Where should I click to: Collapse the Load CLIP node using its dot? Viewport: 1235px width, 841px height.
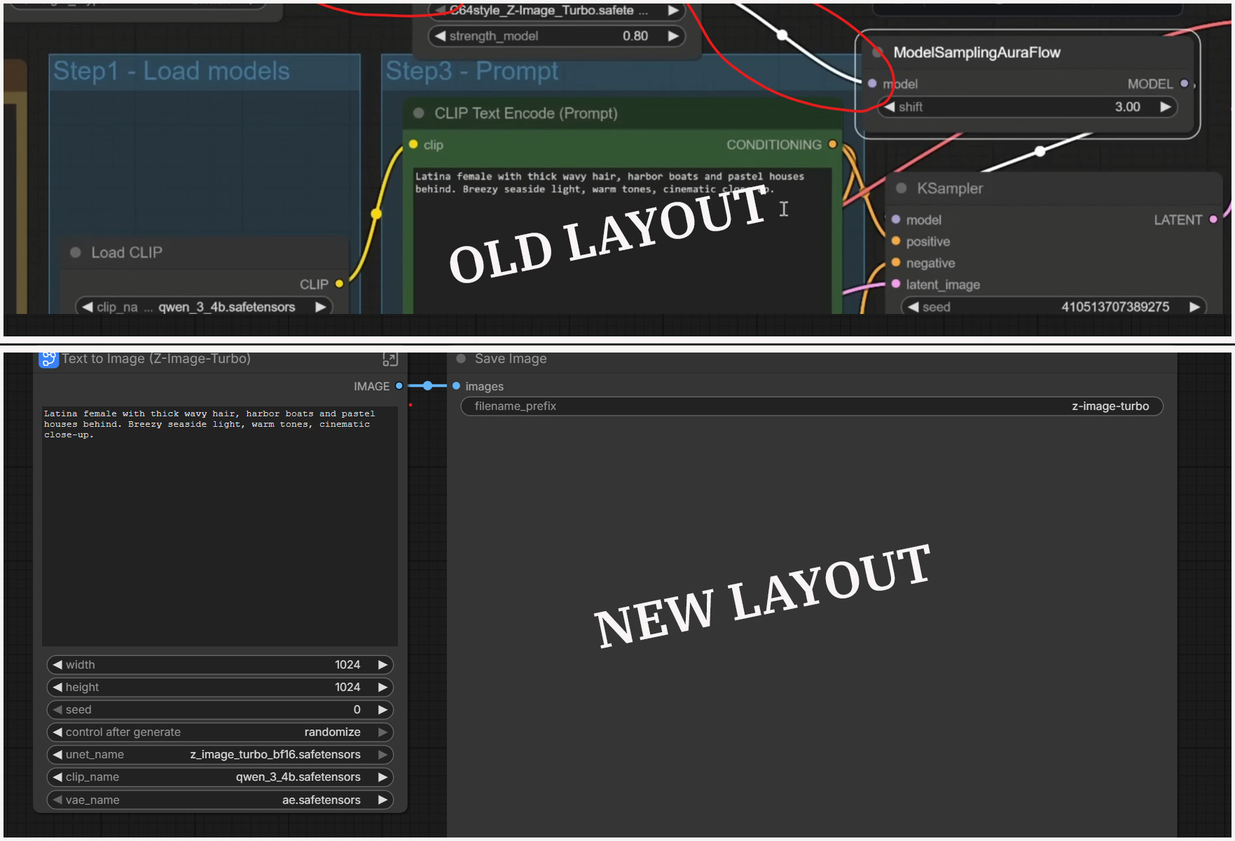point(76,252)
